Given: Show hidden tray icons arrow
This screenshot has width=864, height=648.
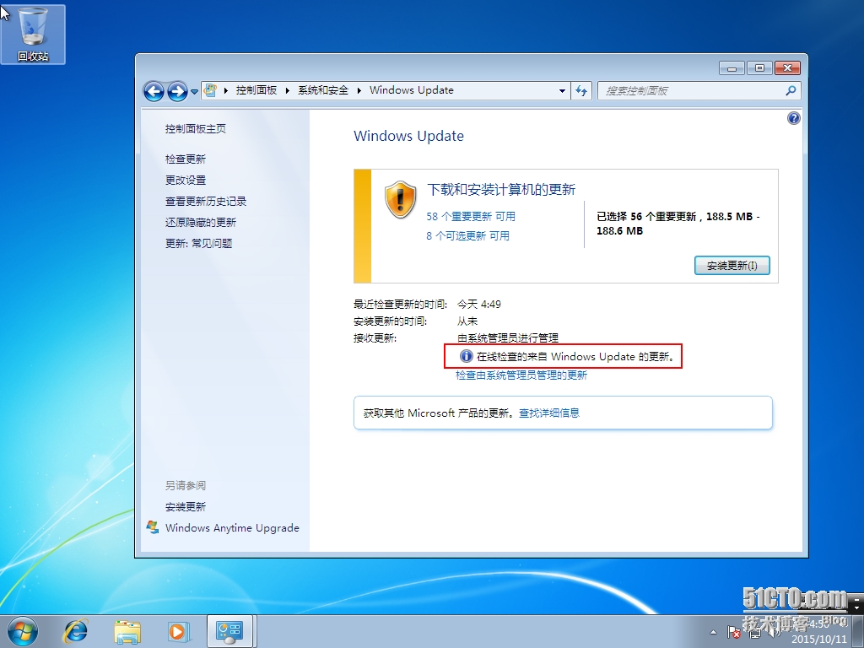Looking at the screenshot, I should pyautogui.click(x=713, y=632).
